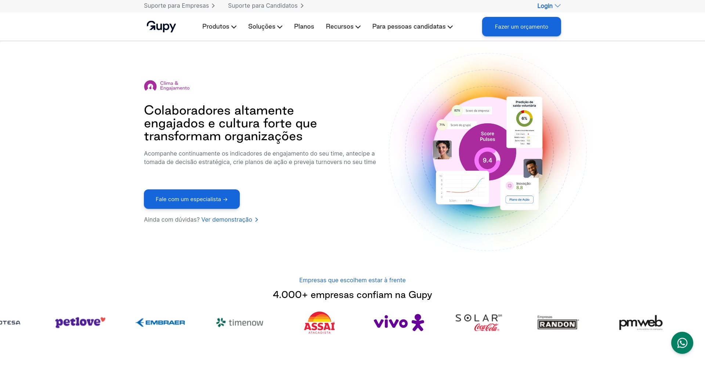The height and width of the screenshot is (367, 705).
Task: Click the Assaí Atacadista logo
Action: [x=319, y=323]
